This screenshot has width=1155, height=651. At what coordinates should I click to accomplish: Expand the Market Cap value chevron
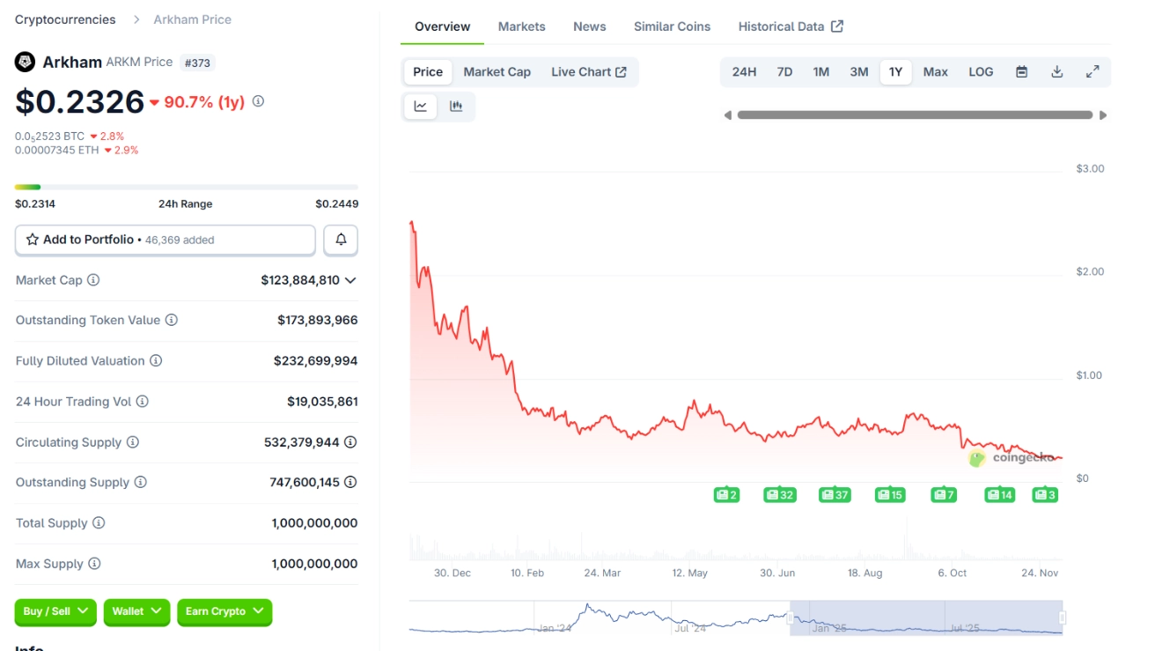350,280
